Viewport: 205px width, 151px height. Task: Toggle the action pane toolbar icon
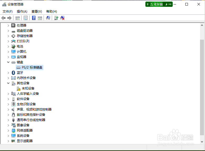[40, 18]
